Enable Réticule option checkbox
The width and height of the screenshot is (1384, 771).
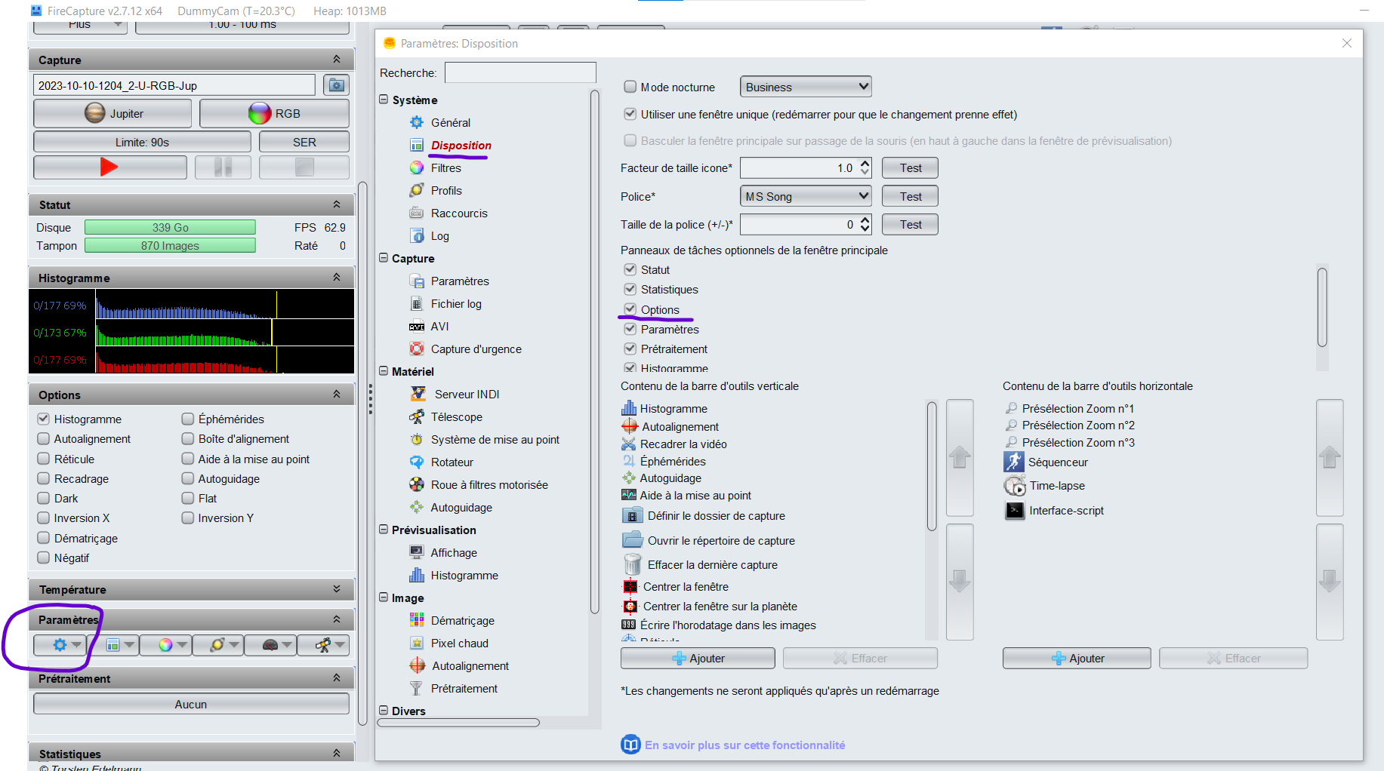point(43,459)
